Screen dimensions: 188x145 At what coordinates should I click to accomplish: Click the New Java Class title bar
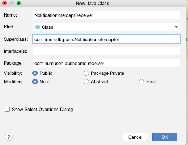click(92, 4)
